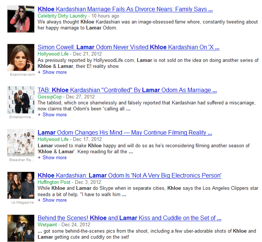Click Wetpaint article's behind-the-scenes thumbnail

pyautogui.click(x=21, y=228)
